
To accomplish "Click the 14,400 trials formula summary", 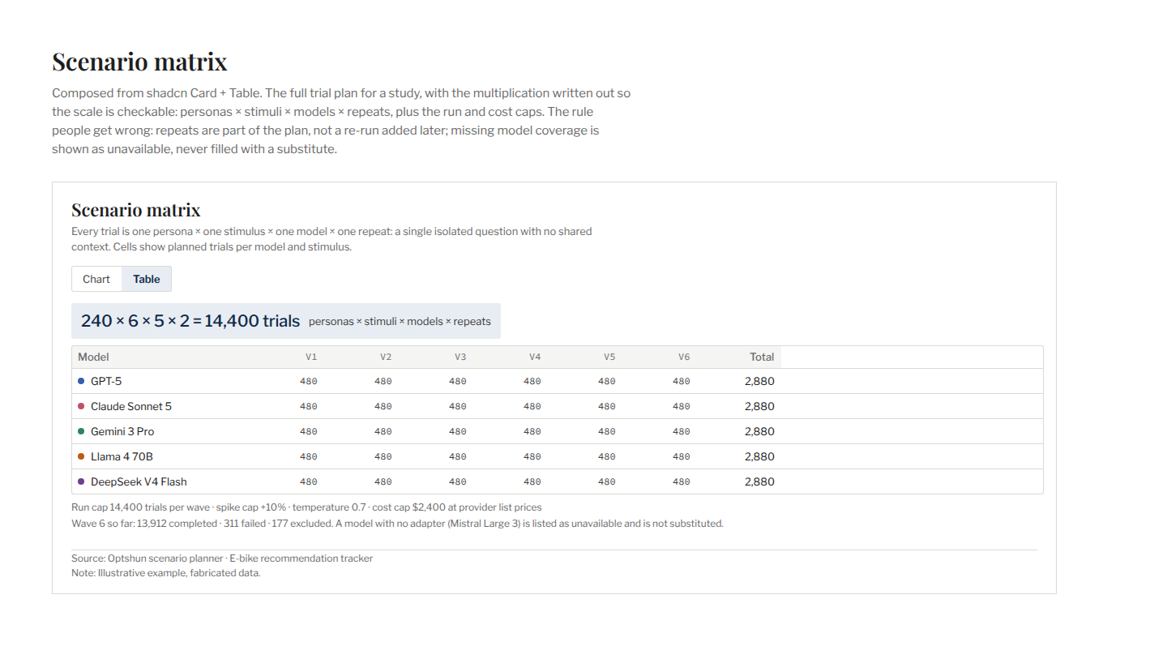I will (x=190, y=321).
